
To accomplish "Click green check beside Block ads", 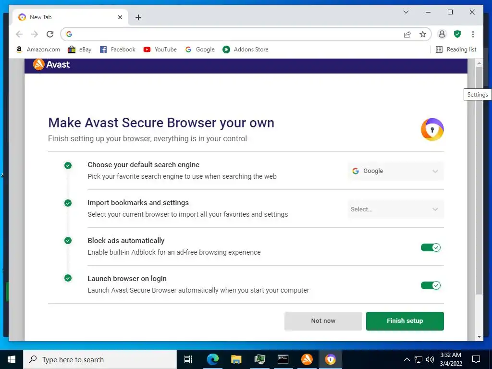I will pos(68,241).
